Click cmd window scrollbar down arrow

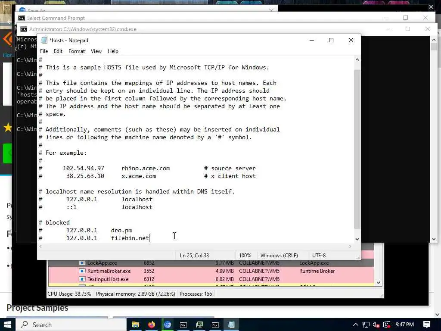(434, 239)
